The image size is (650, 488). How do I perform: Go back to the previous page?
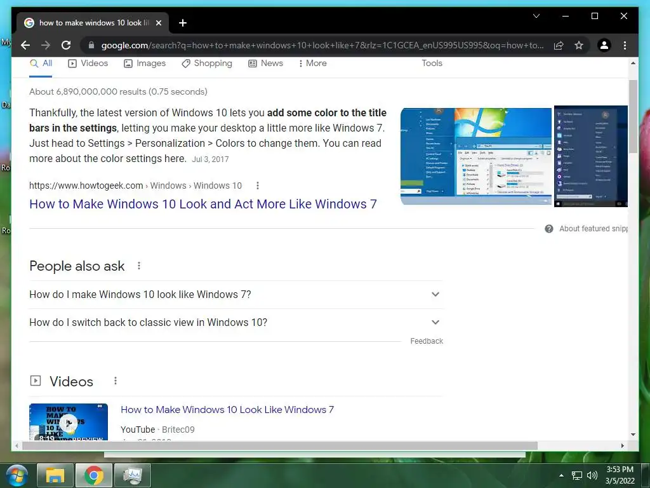click(25, 45)
